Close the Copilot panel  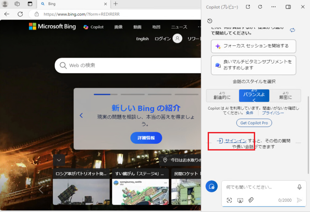(x=303, y=7)
